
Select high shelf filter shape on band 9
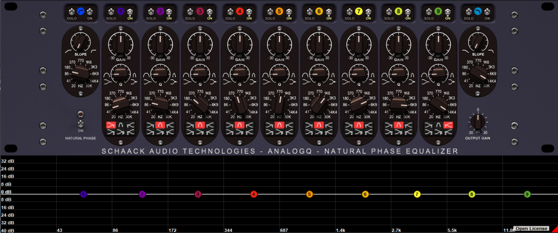(448, 125)
